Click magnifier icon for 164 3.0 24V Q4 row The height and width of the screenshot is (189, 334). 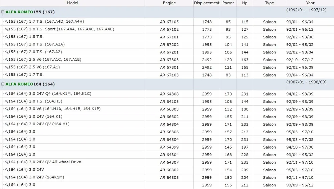click(x=7, y=94)
